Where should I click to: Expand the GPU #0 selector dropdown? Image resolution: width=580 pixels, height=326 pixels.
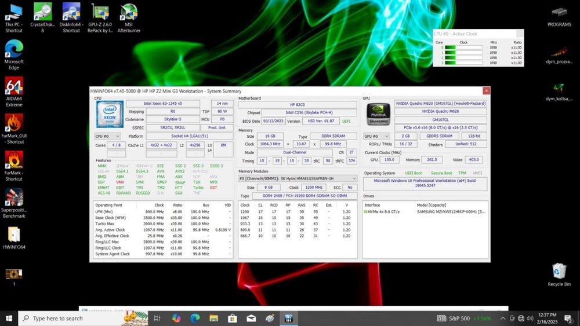click(376, 136)
